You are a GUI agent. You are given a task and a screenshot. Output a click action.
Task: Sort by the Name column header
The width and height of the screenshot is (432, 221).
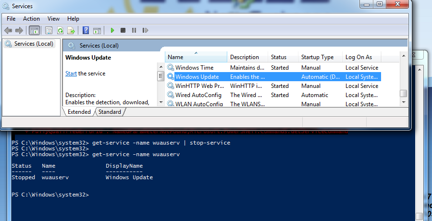(196, 57)
